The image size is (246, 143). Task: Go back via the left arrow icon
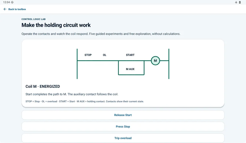click(x=5, y=9)
